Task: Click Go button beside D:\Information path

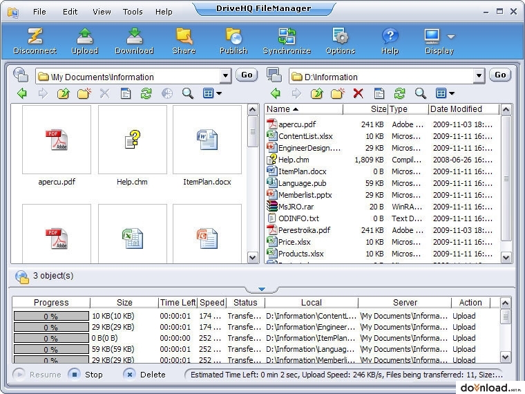Action: (500, 75)
